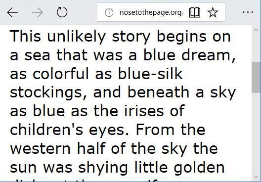Focus the address bar showing nosetothepage.org
261x182 pixels.
pyautogui.click(x=151, y=12)
